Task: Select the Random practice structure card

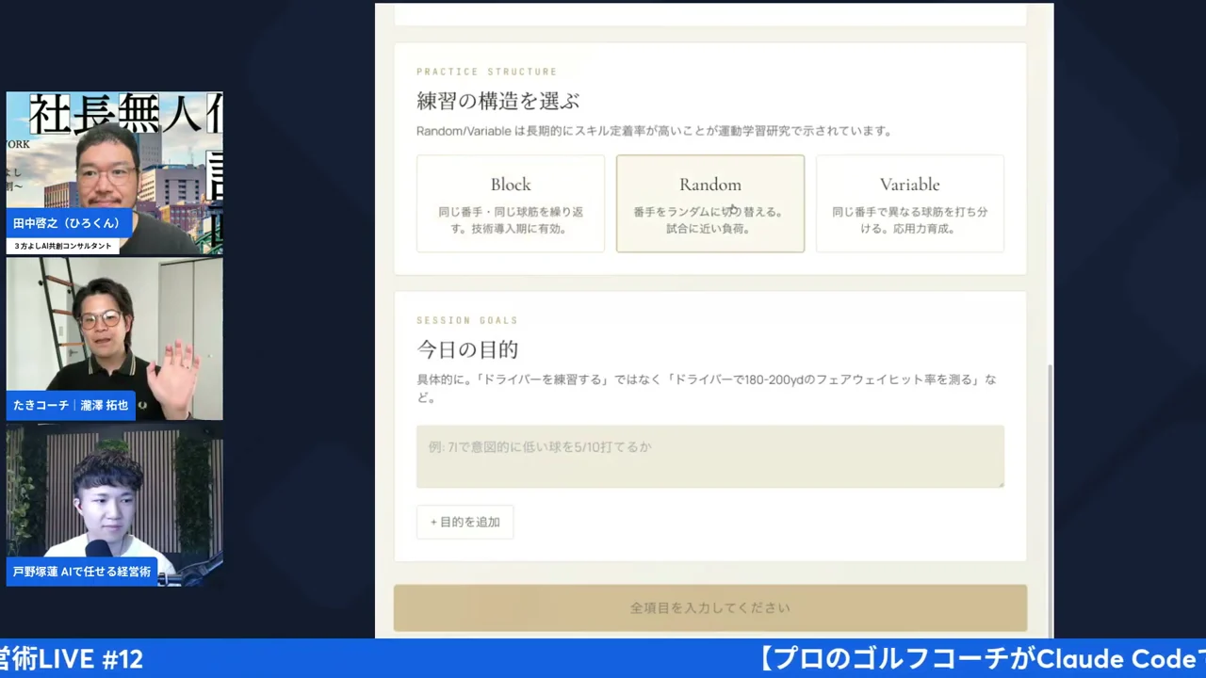Action: [710, 203]
